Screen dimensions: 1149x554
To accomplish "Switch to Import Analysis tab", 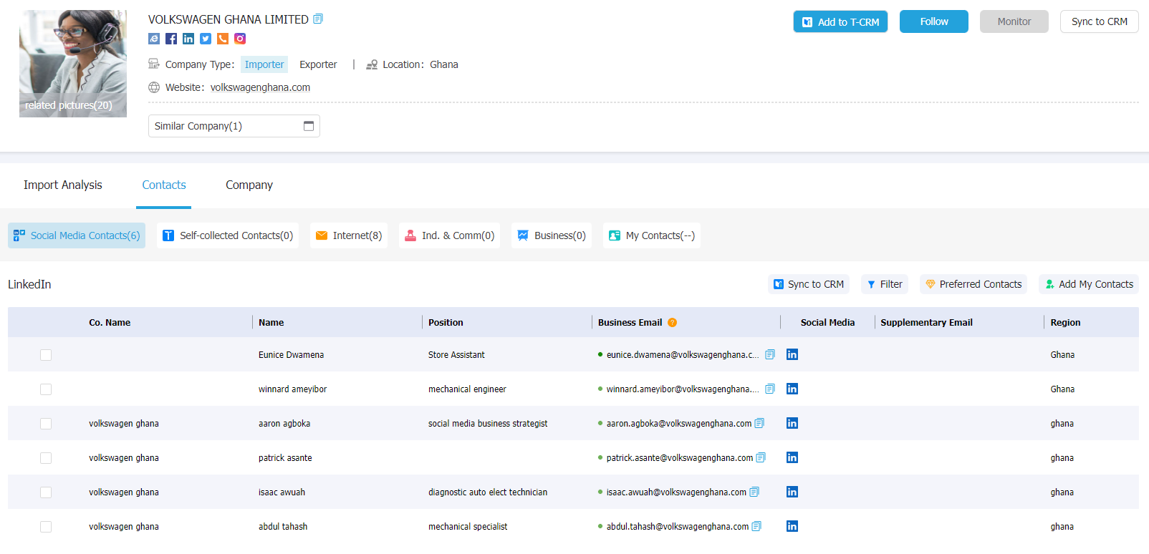I will [x=63, y=185].
